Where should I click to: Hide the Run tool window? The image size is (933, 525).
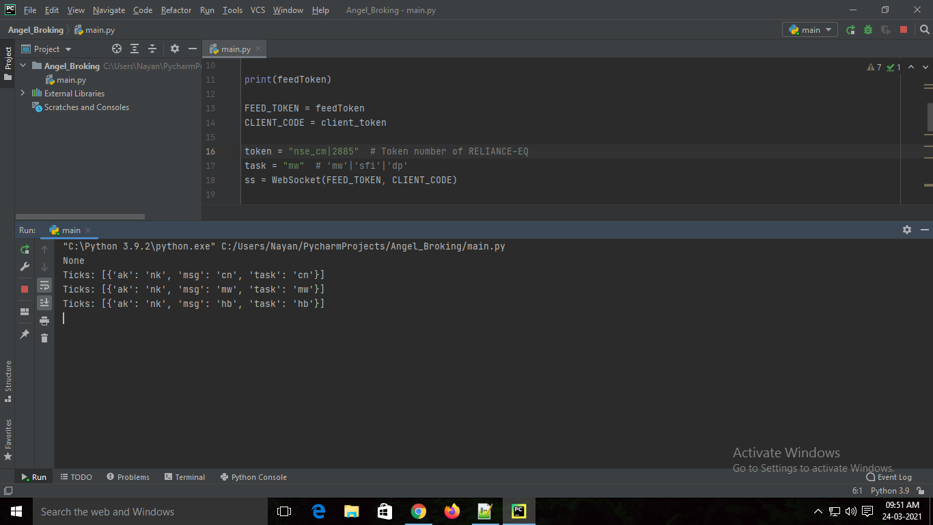924,230
